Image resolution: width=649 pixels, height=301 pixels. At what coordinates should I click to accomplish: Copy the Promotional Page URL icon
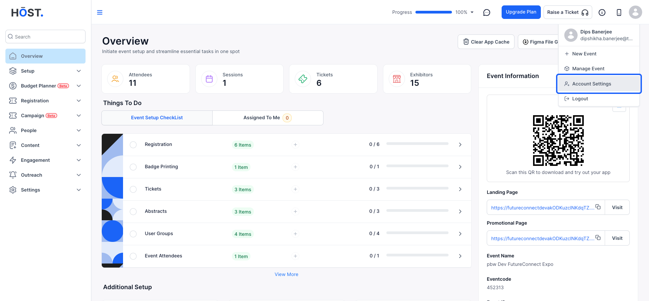point(598,237)
